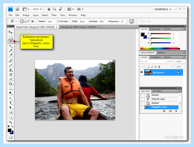Toggle lock all padlock icon
Image resolution: width=194 pixels, height=147 pixels.
tap(159, 67)
